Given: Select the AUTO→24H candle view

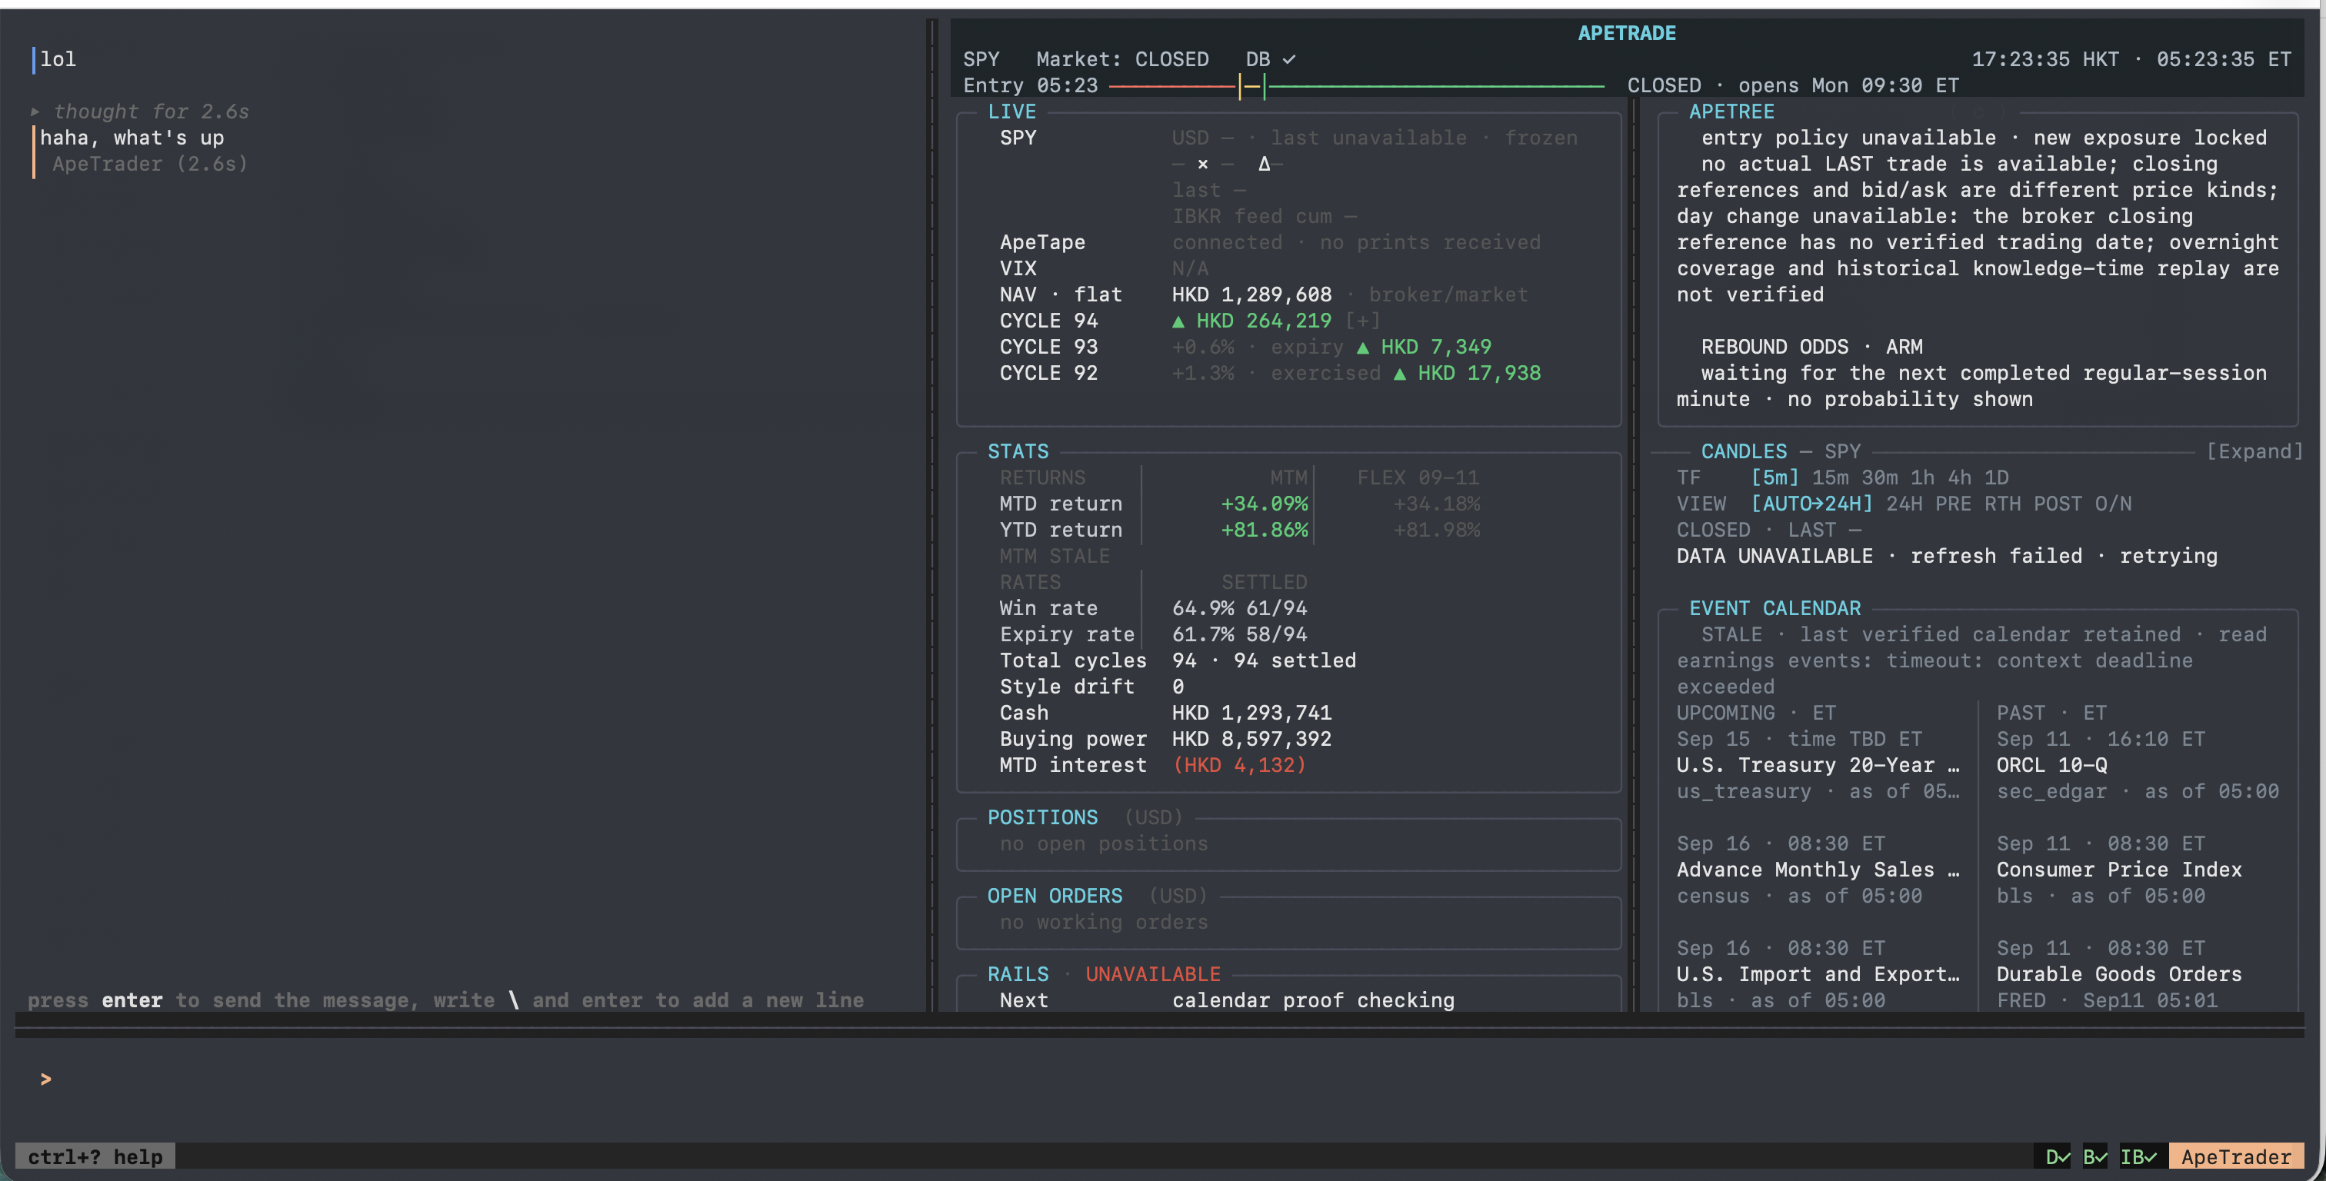Looking at the screenshot, I should [1811, 504].
